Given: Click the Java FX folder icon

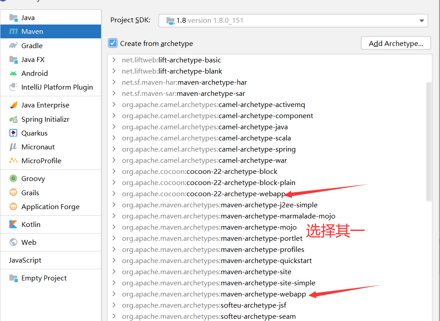Looking at the screenshot, I should click(13, 60).
